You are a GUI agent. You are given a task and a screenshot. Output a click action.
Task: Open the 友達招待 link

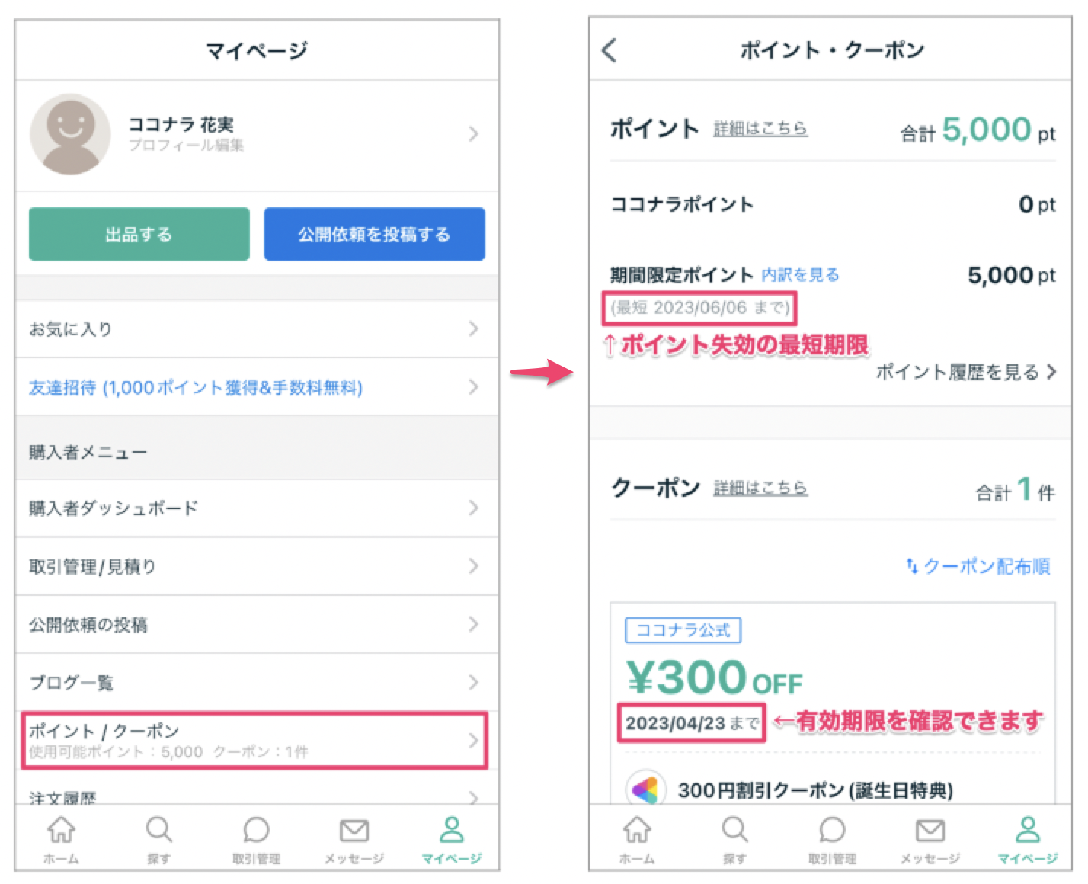point(196,387)
